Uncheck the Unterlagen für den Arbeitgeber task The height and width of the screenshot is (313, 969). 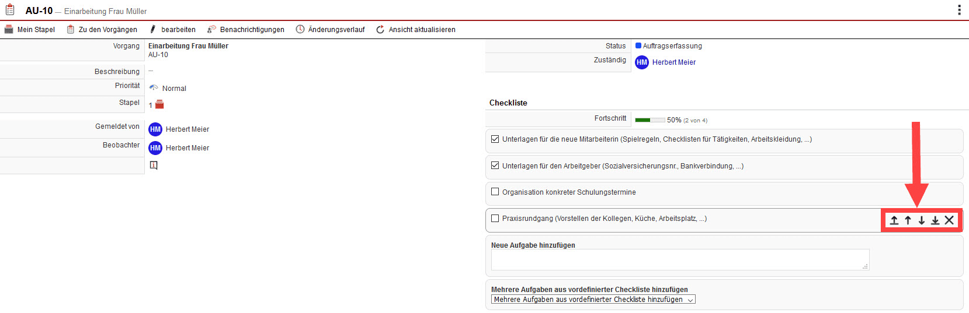click(495, 166)
